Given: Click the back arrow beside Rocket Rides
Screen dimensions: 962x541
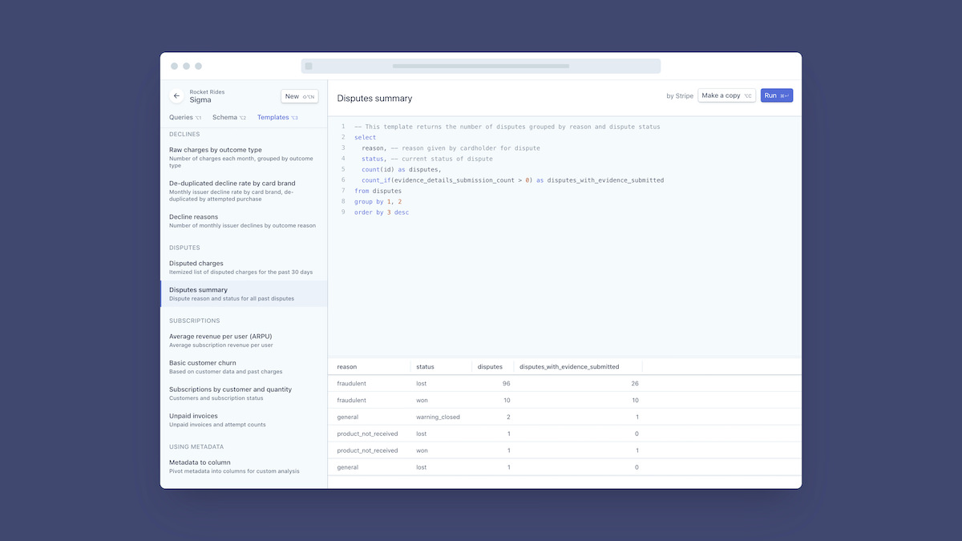Looking at the screenshot, I should coord(176,96).
